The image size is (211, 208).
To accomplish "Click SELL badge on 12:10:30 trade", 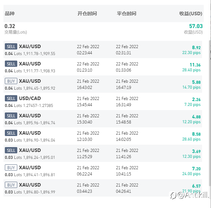I will coord(11,133).
